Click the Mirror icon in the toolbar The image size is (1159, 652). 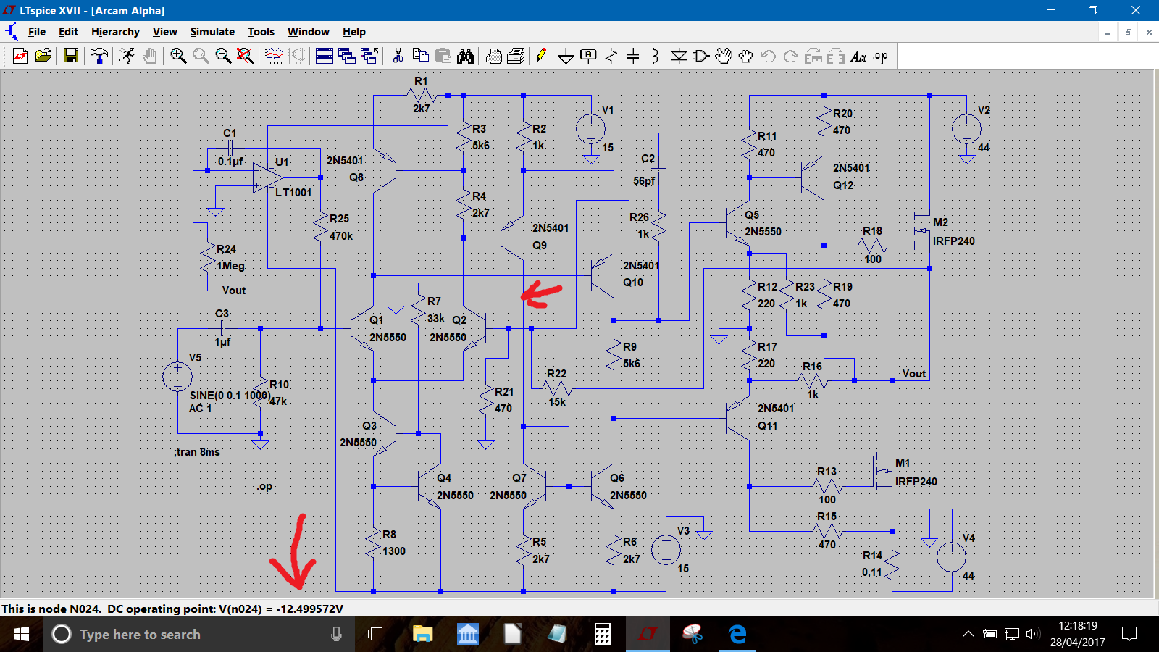[x=836, y=56]
